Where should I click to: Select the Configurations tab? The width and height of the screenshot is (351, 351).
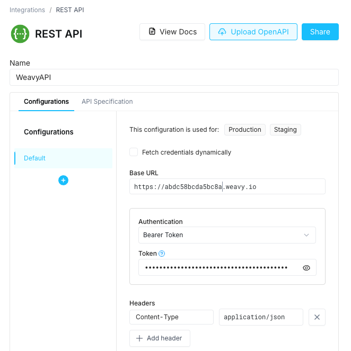pos(47,102)
